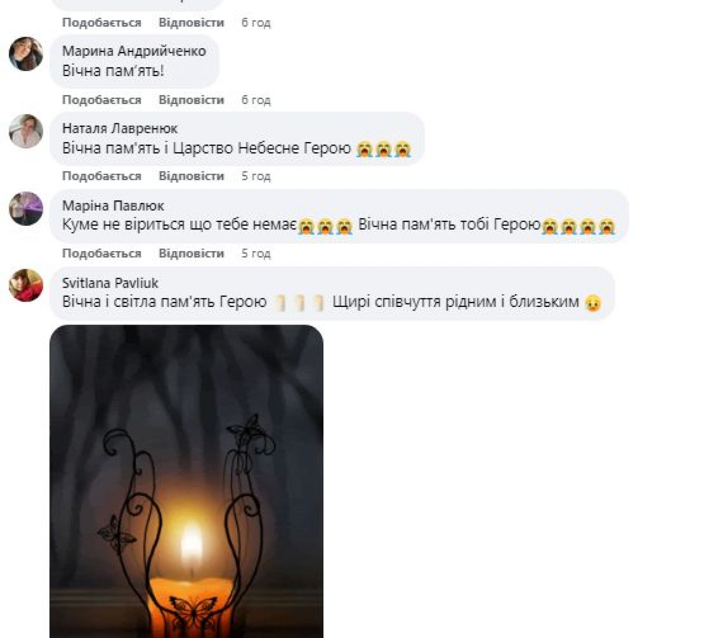Like Марина Андрийченко's comment with Подобається

(102, 100)
